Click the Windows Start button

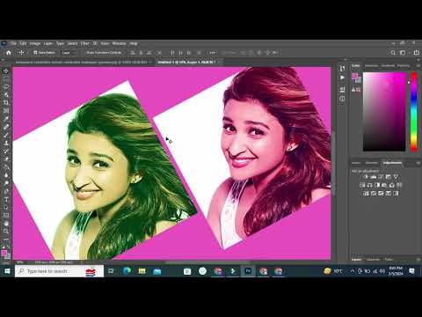[7, 271]
